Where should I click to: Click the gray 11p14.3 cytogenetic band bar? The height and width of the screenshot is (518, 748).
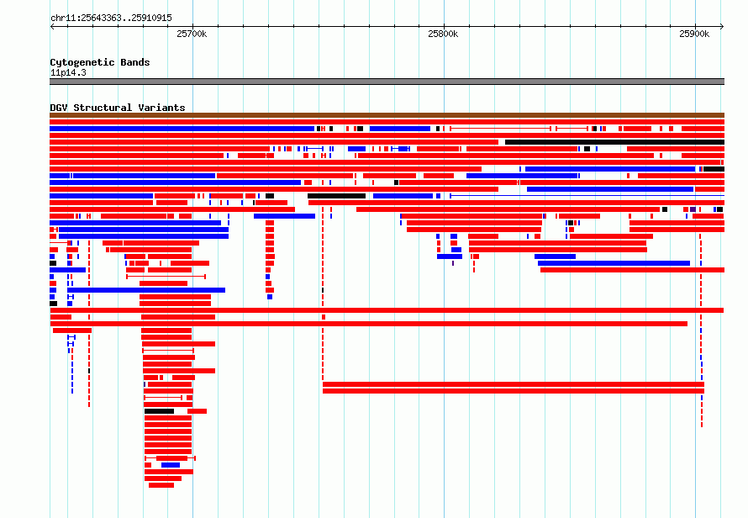[387, 82]
